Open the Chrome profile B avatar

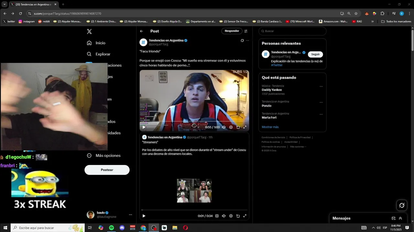click(402, 14)
